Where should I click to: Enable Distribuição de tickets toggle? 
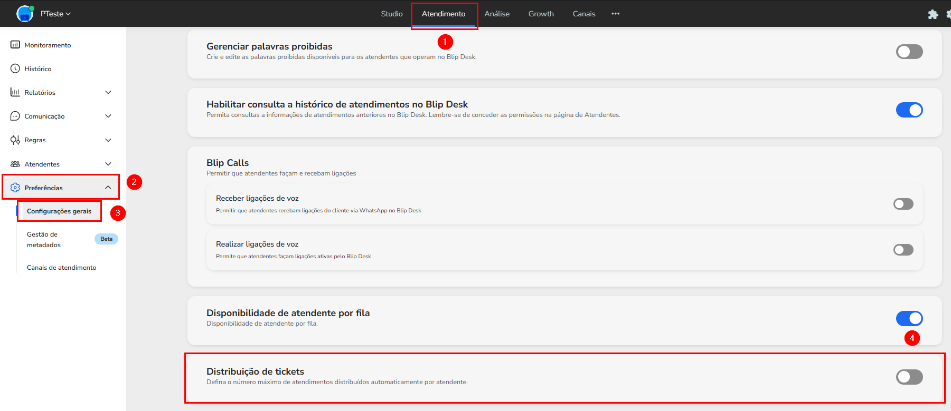coord(909,377)
